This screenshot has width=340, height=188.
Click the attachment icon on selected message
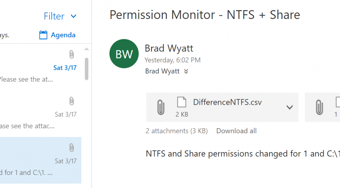coord(71,148)
